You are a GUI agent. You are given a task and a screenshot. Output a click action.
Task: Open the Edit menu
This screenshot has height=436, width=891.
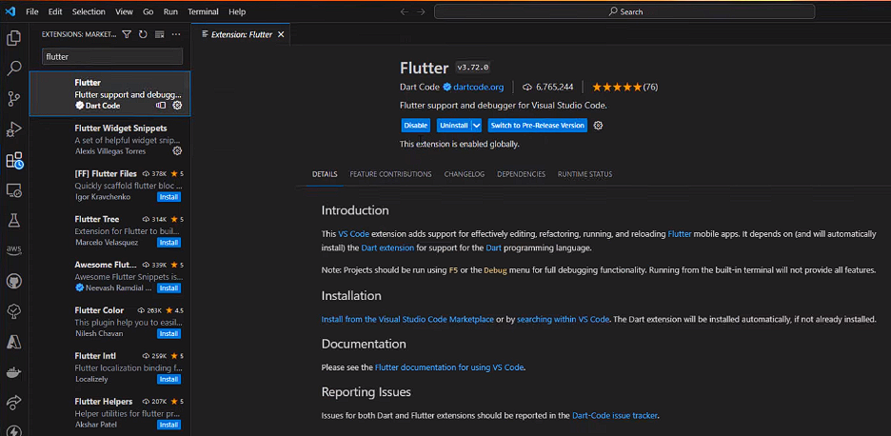[55, 11]
